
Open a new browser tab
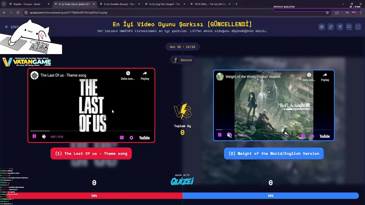236,4
